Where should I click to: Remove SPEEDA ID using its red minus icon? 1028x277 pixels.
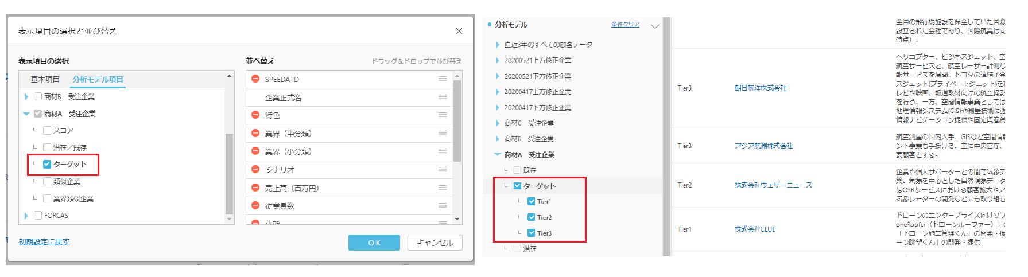point(255,79)
